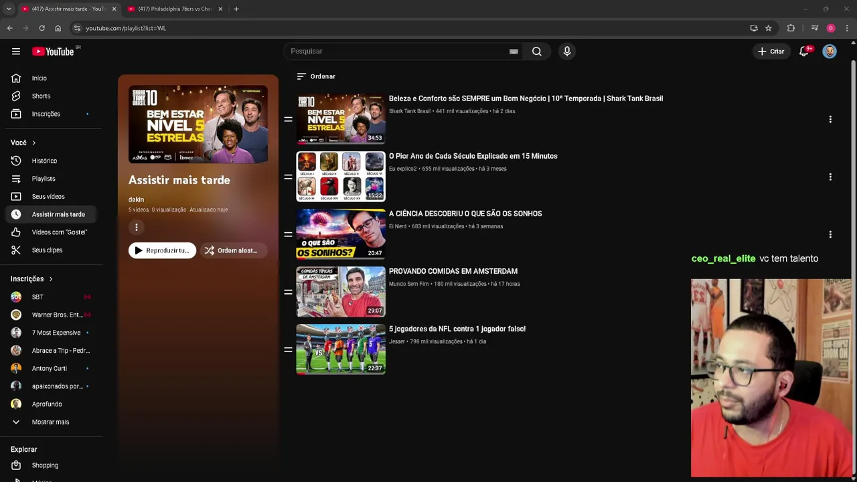Open the Amsterdam food video thumbnail
The width and height of the screenshot is (857, 482).
[341, 292]
